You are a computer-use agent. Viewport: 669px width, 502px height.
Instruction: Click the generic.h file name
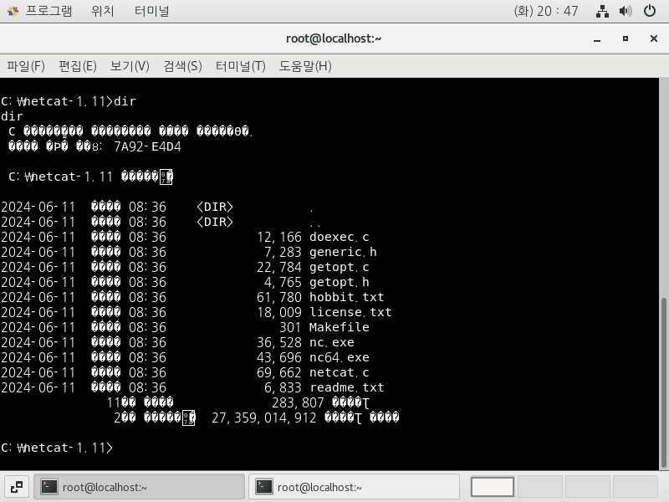tap(343, 252)
